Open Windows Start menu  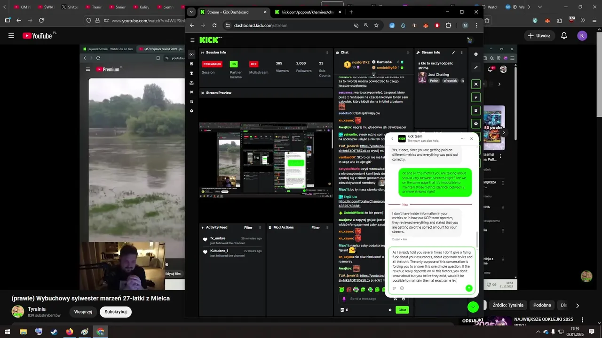(8, 332)
